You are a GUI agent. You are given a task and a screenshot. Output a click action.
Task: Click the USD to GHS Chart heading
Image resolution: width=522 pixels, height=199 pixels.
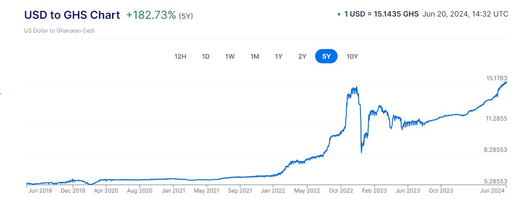point(72,15)
